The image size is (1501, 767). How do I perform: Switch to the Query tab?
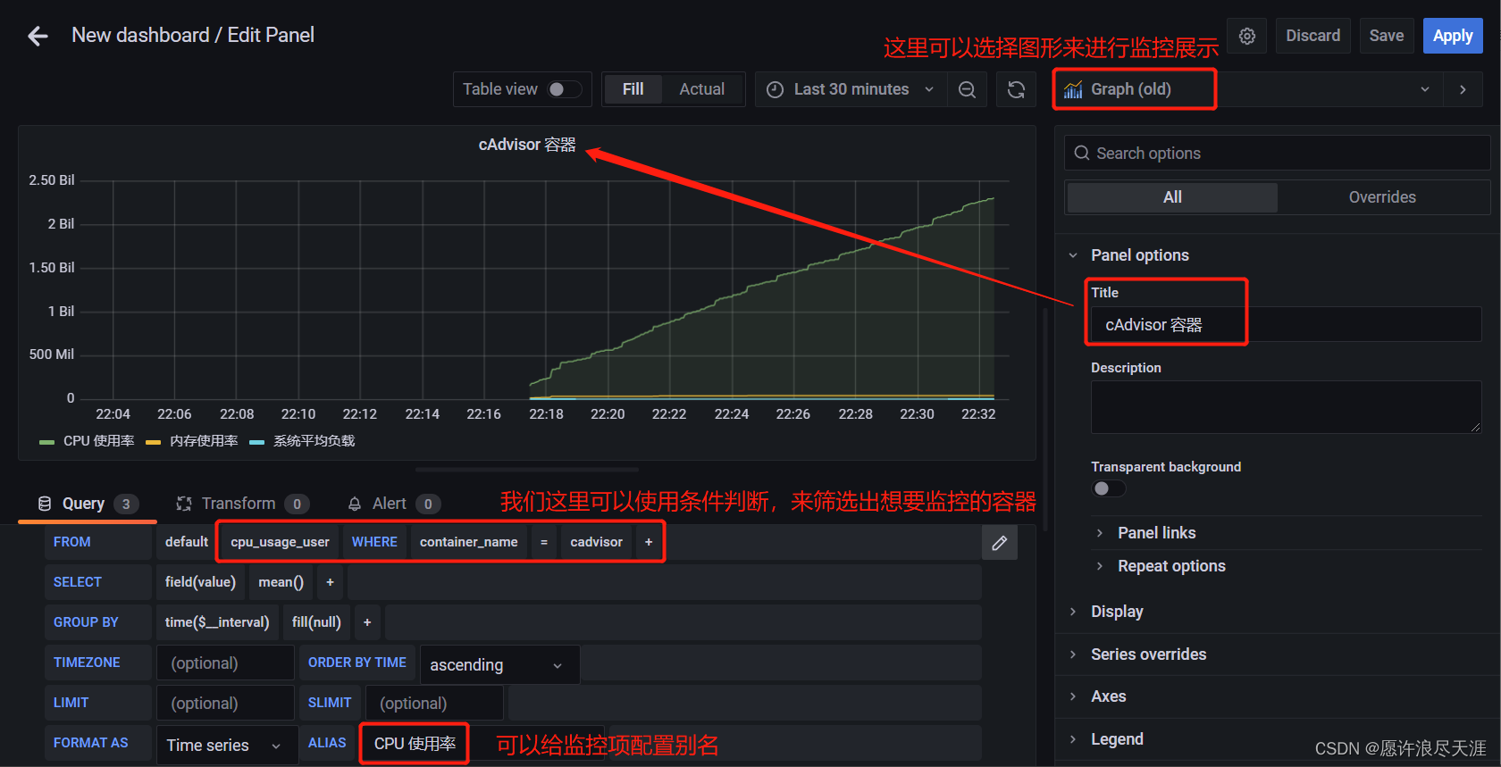tap(88, 504)
